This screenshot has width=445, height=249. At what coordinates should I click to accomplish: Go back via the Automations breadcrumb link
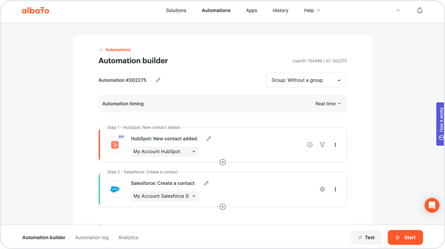tap(115, 50)
